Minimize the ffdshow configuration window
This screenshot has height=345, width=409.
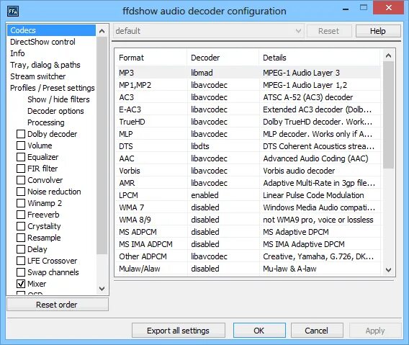[x=346, y=9]
